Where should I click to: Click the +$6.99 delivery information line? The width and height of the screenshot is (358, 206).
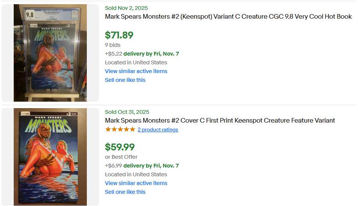coord(142,166)
